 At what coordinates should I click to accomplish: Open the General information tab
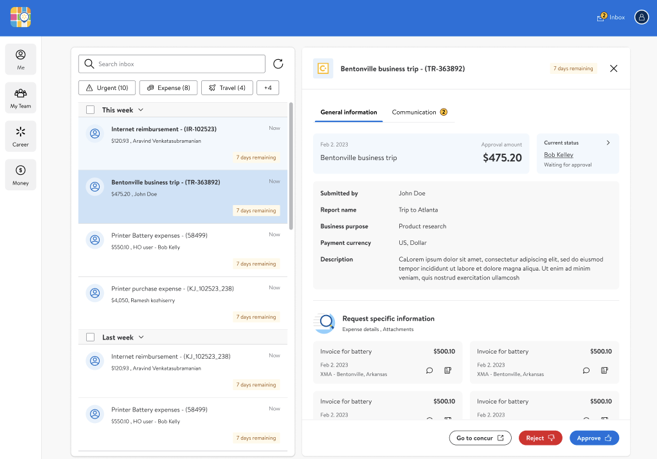tap(348, 111)
